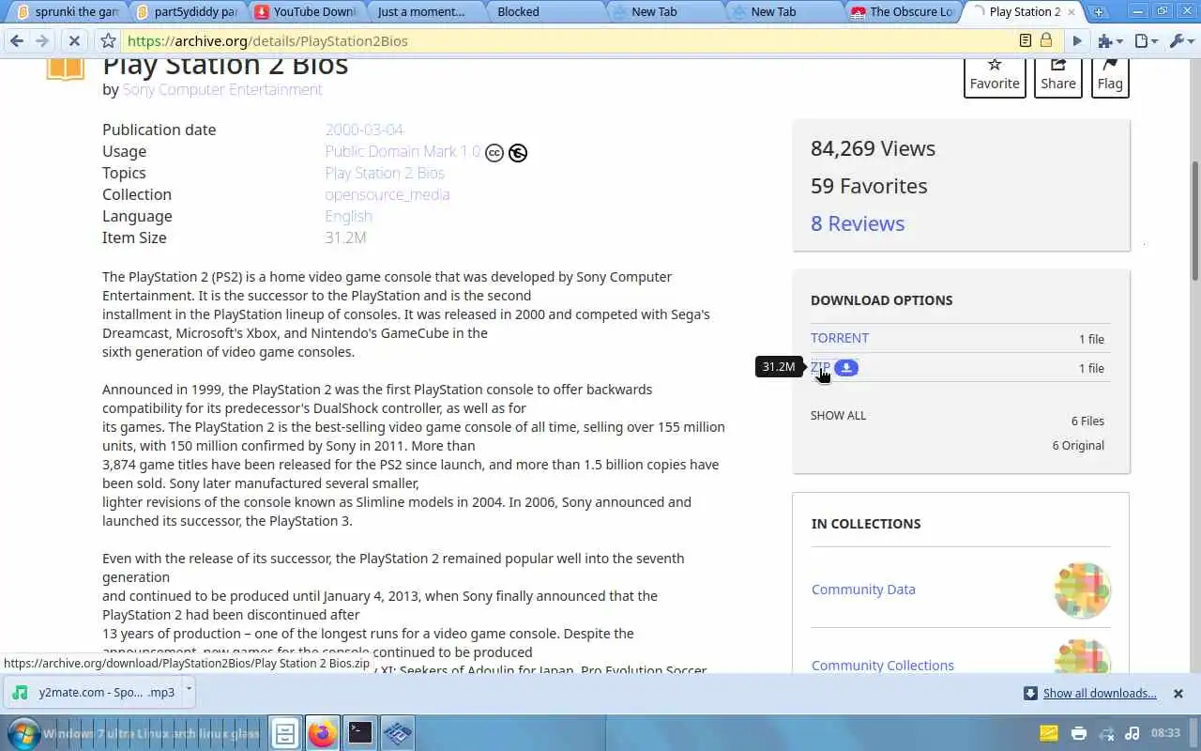Open Sony Computer Entertainment author link

point(222,89)
